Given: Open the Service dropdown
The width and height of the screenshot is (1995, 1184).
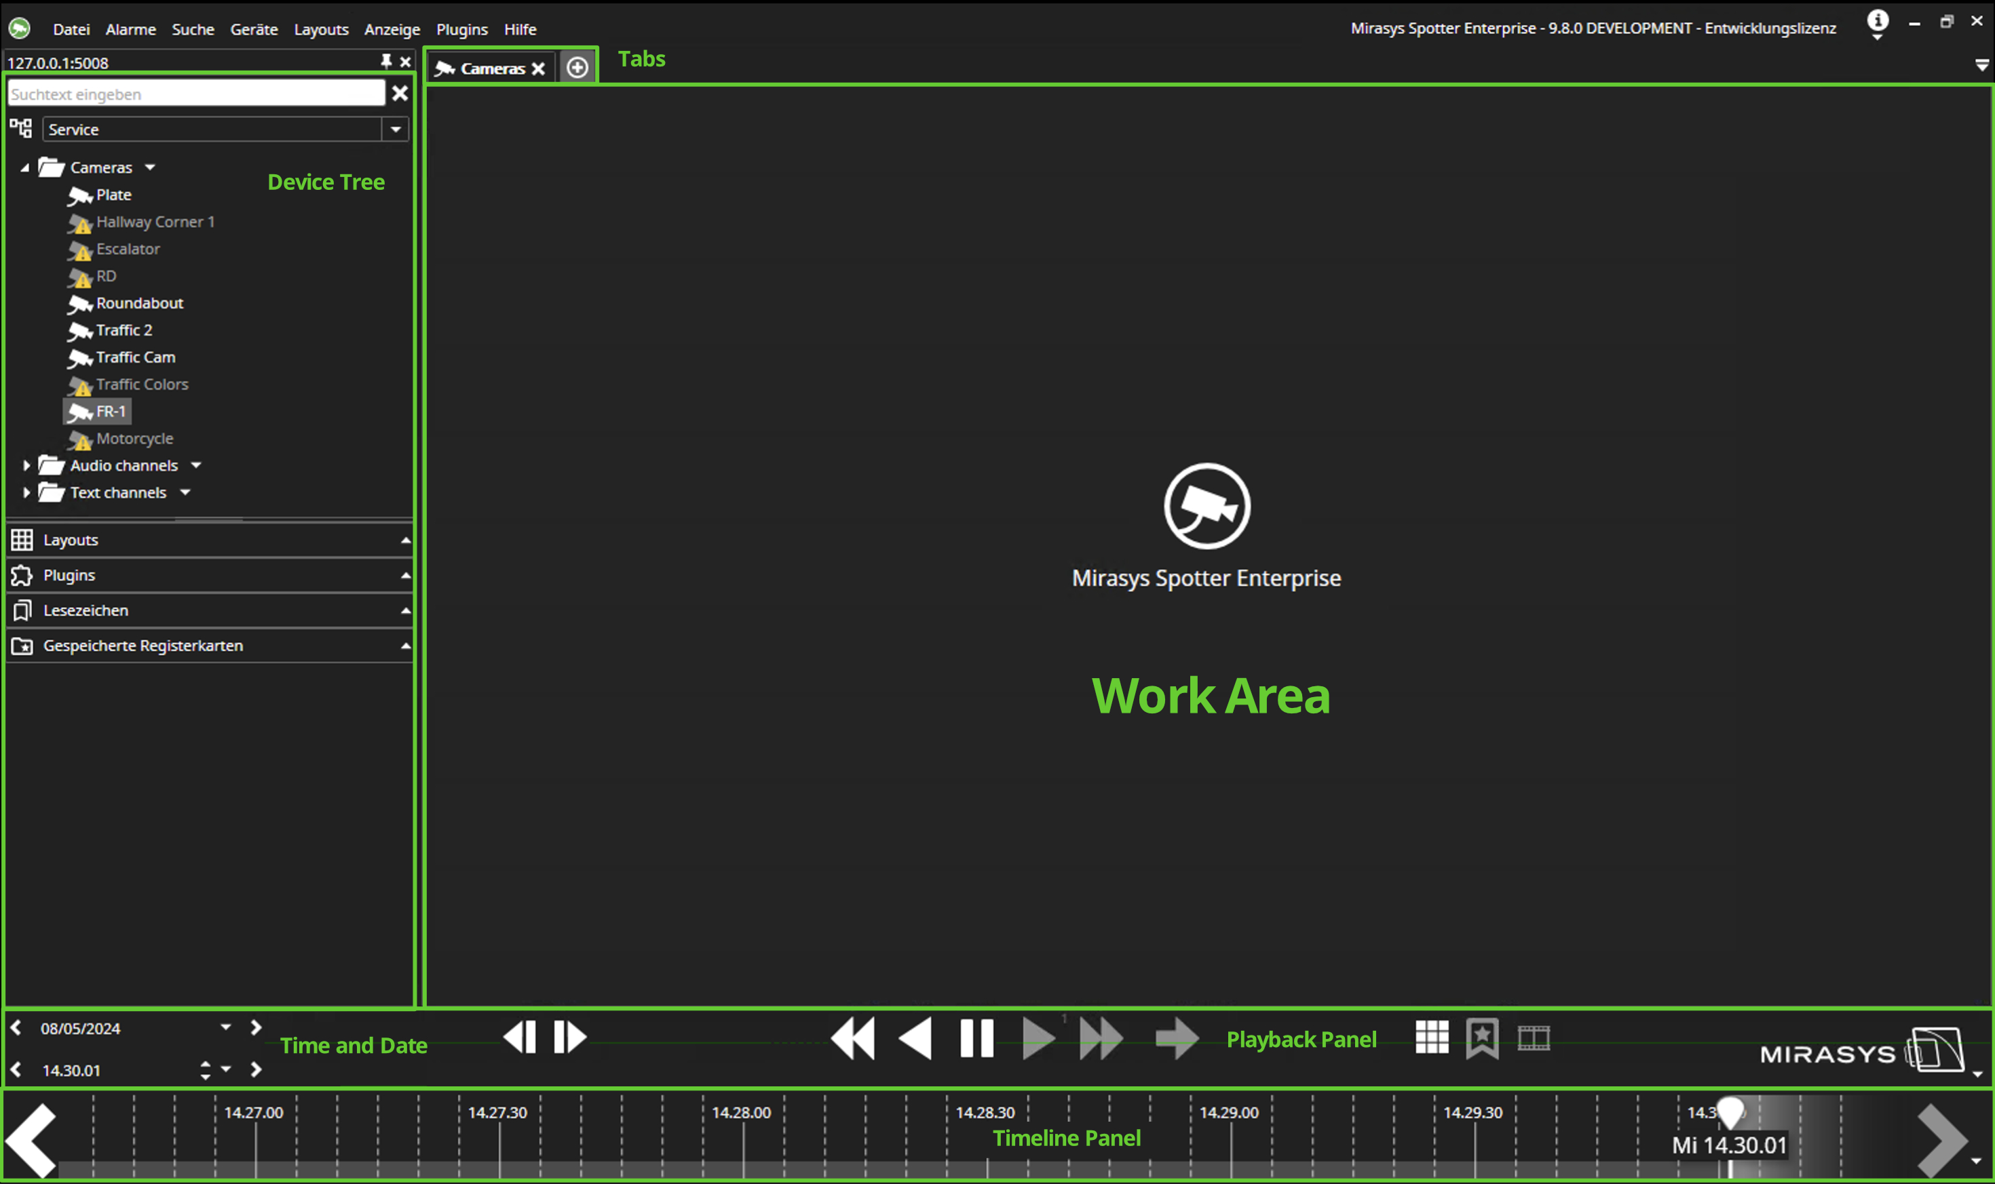Looking at the screenshot, I should [395, 130].
